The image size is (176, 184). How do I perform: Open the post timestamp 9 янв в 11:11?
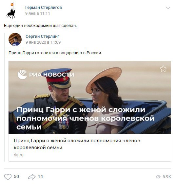click(x=38, y=13)
